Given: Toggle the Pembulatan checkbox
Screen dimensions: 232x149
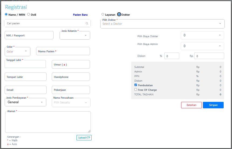Looking at the screenshot, I should click(x=136, y=85).
